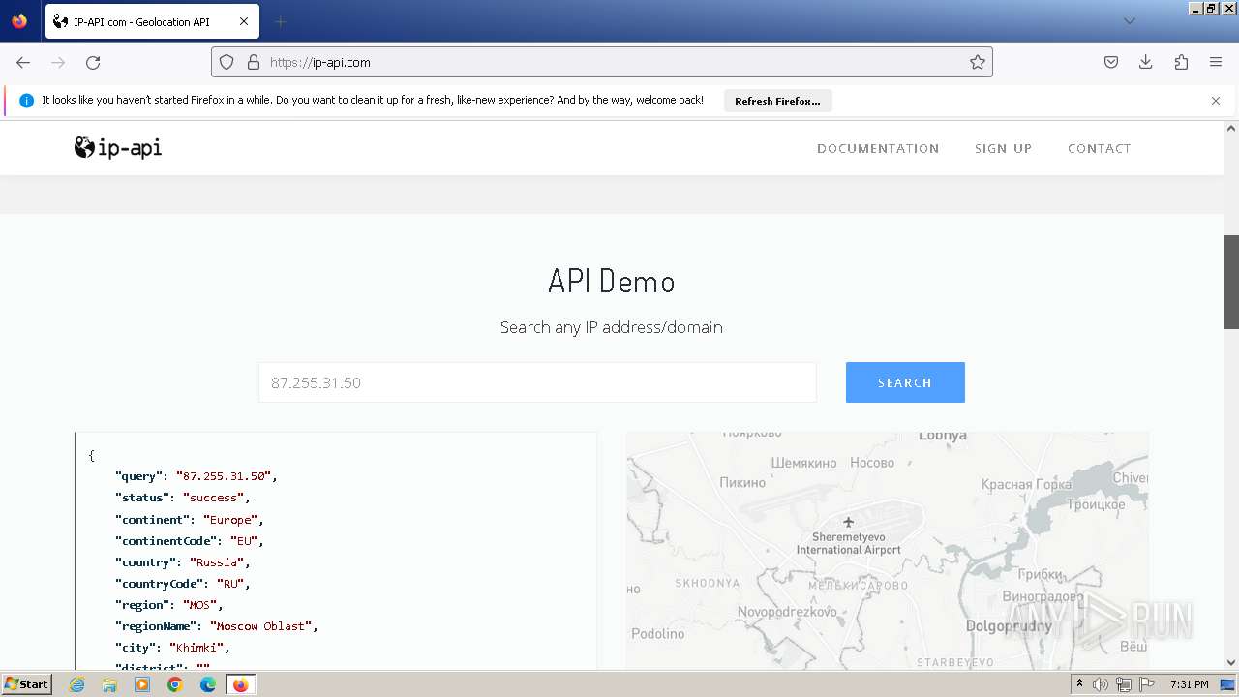Click the Refresh Firefox button
The image size is (1239, 697).
(777, 101)
